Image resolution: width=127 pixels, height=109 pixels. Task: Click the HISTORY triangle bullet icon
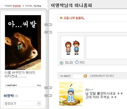tap(6, 85)
